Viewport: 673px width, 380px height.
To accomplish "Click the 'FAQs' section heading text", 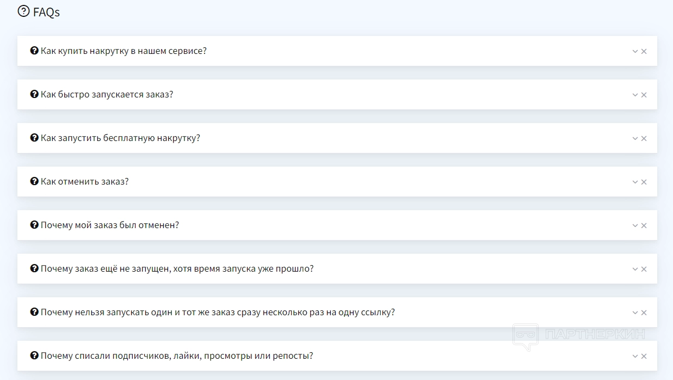I will click(46, 12).
